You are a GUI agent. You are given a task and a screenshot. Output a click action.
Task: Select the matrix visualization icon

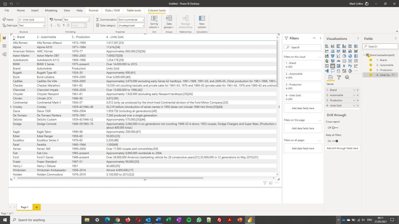(338, 66)
